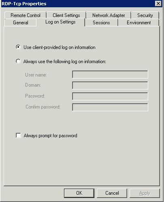Switch to the General tab
Image resolution: width=164 pixels, height=202 pixels.
tap(21, 23)
